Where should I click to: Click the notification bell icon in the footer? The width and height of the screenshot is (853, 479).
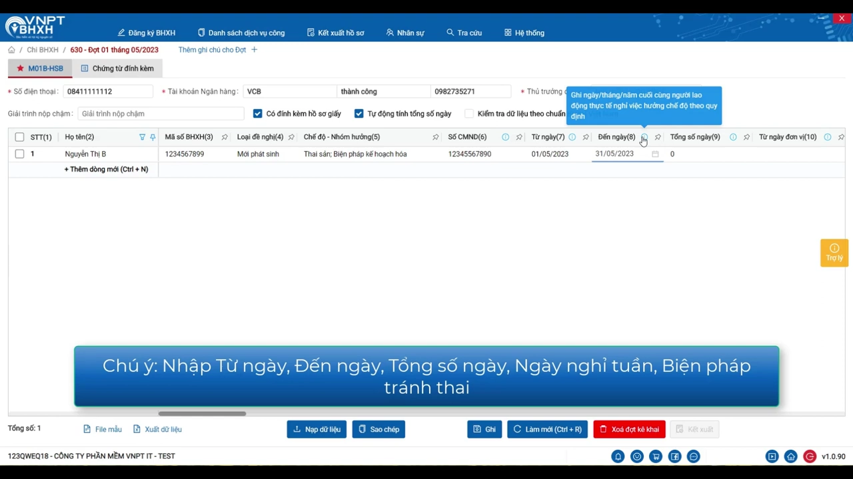618,456
